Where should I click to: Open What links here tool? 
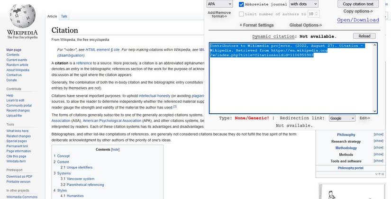18,131
